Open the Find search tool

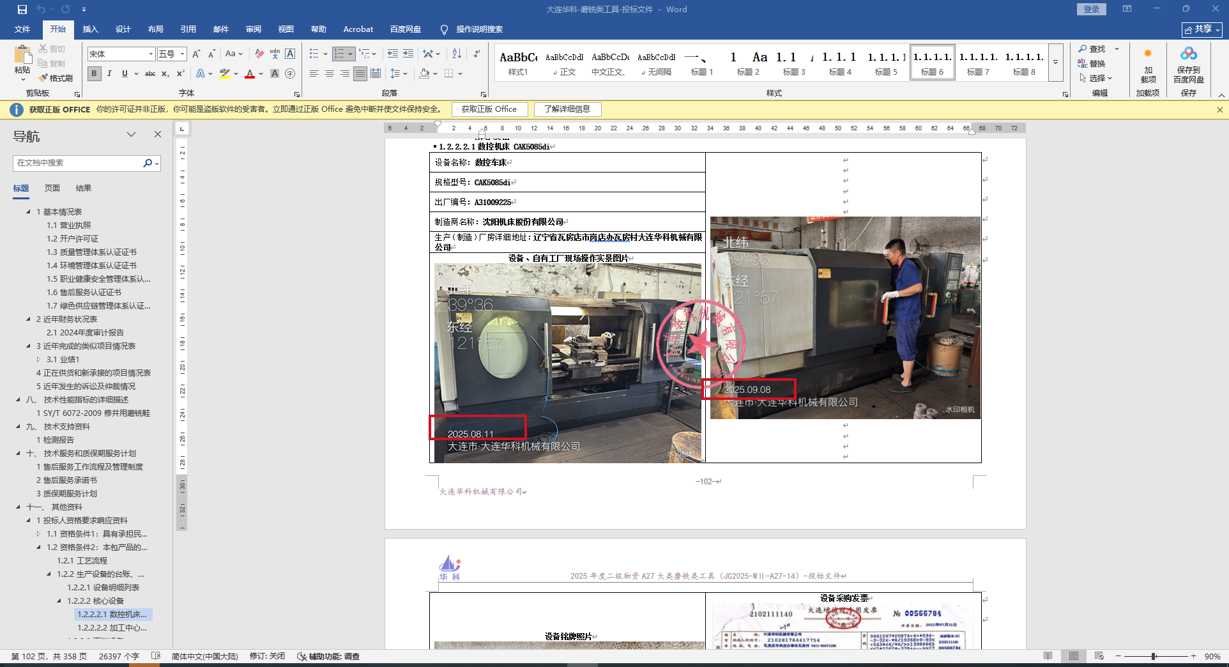[x=1092, y=49]
